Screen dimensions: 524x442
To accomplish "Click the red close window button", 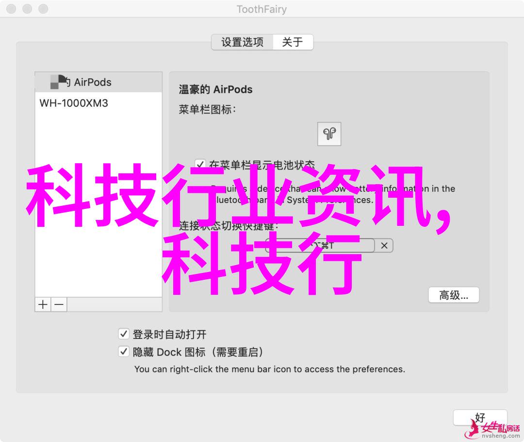I will 11,9.
